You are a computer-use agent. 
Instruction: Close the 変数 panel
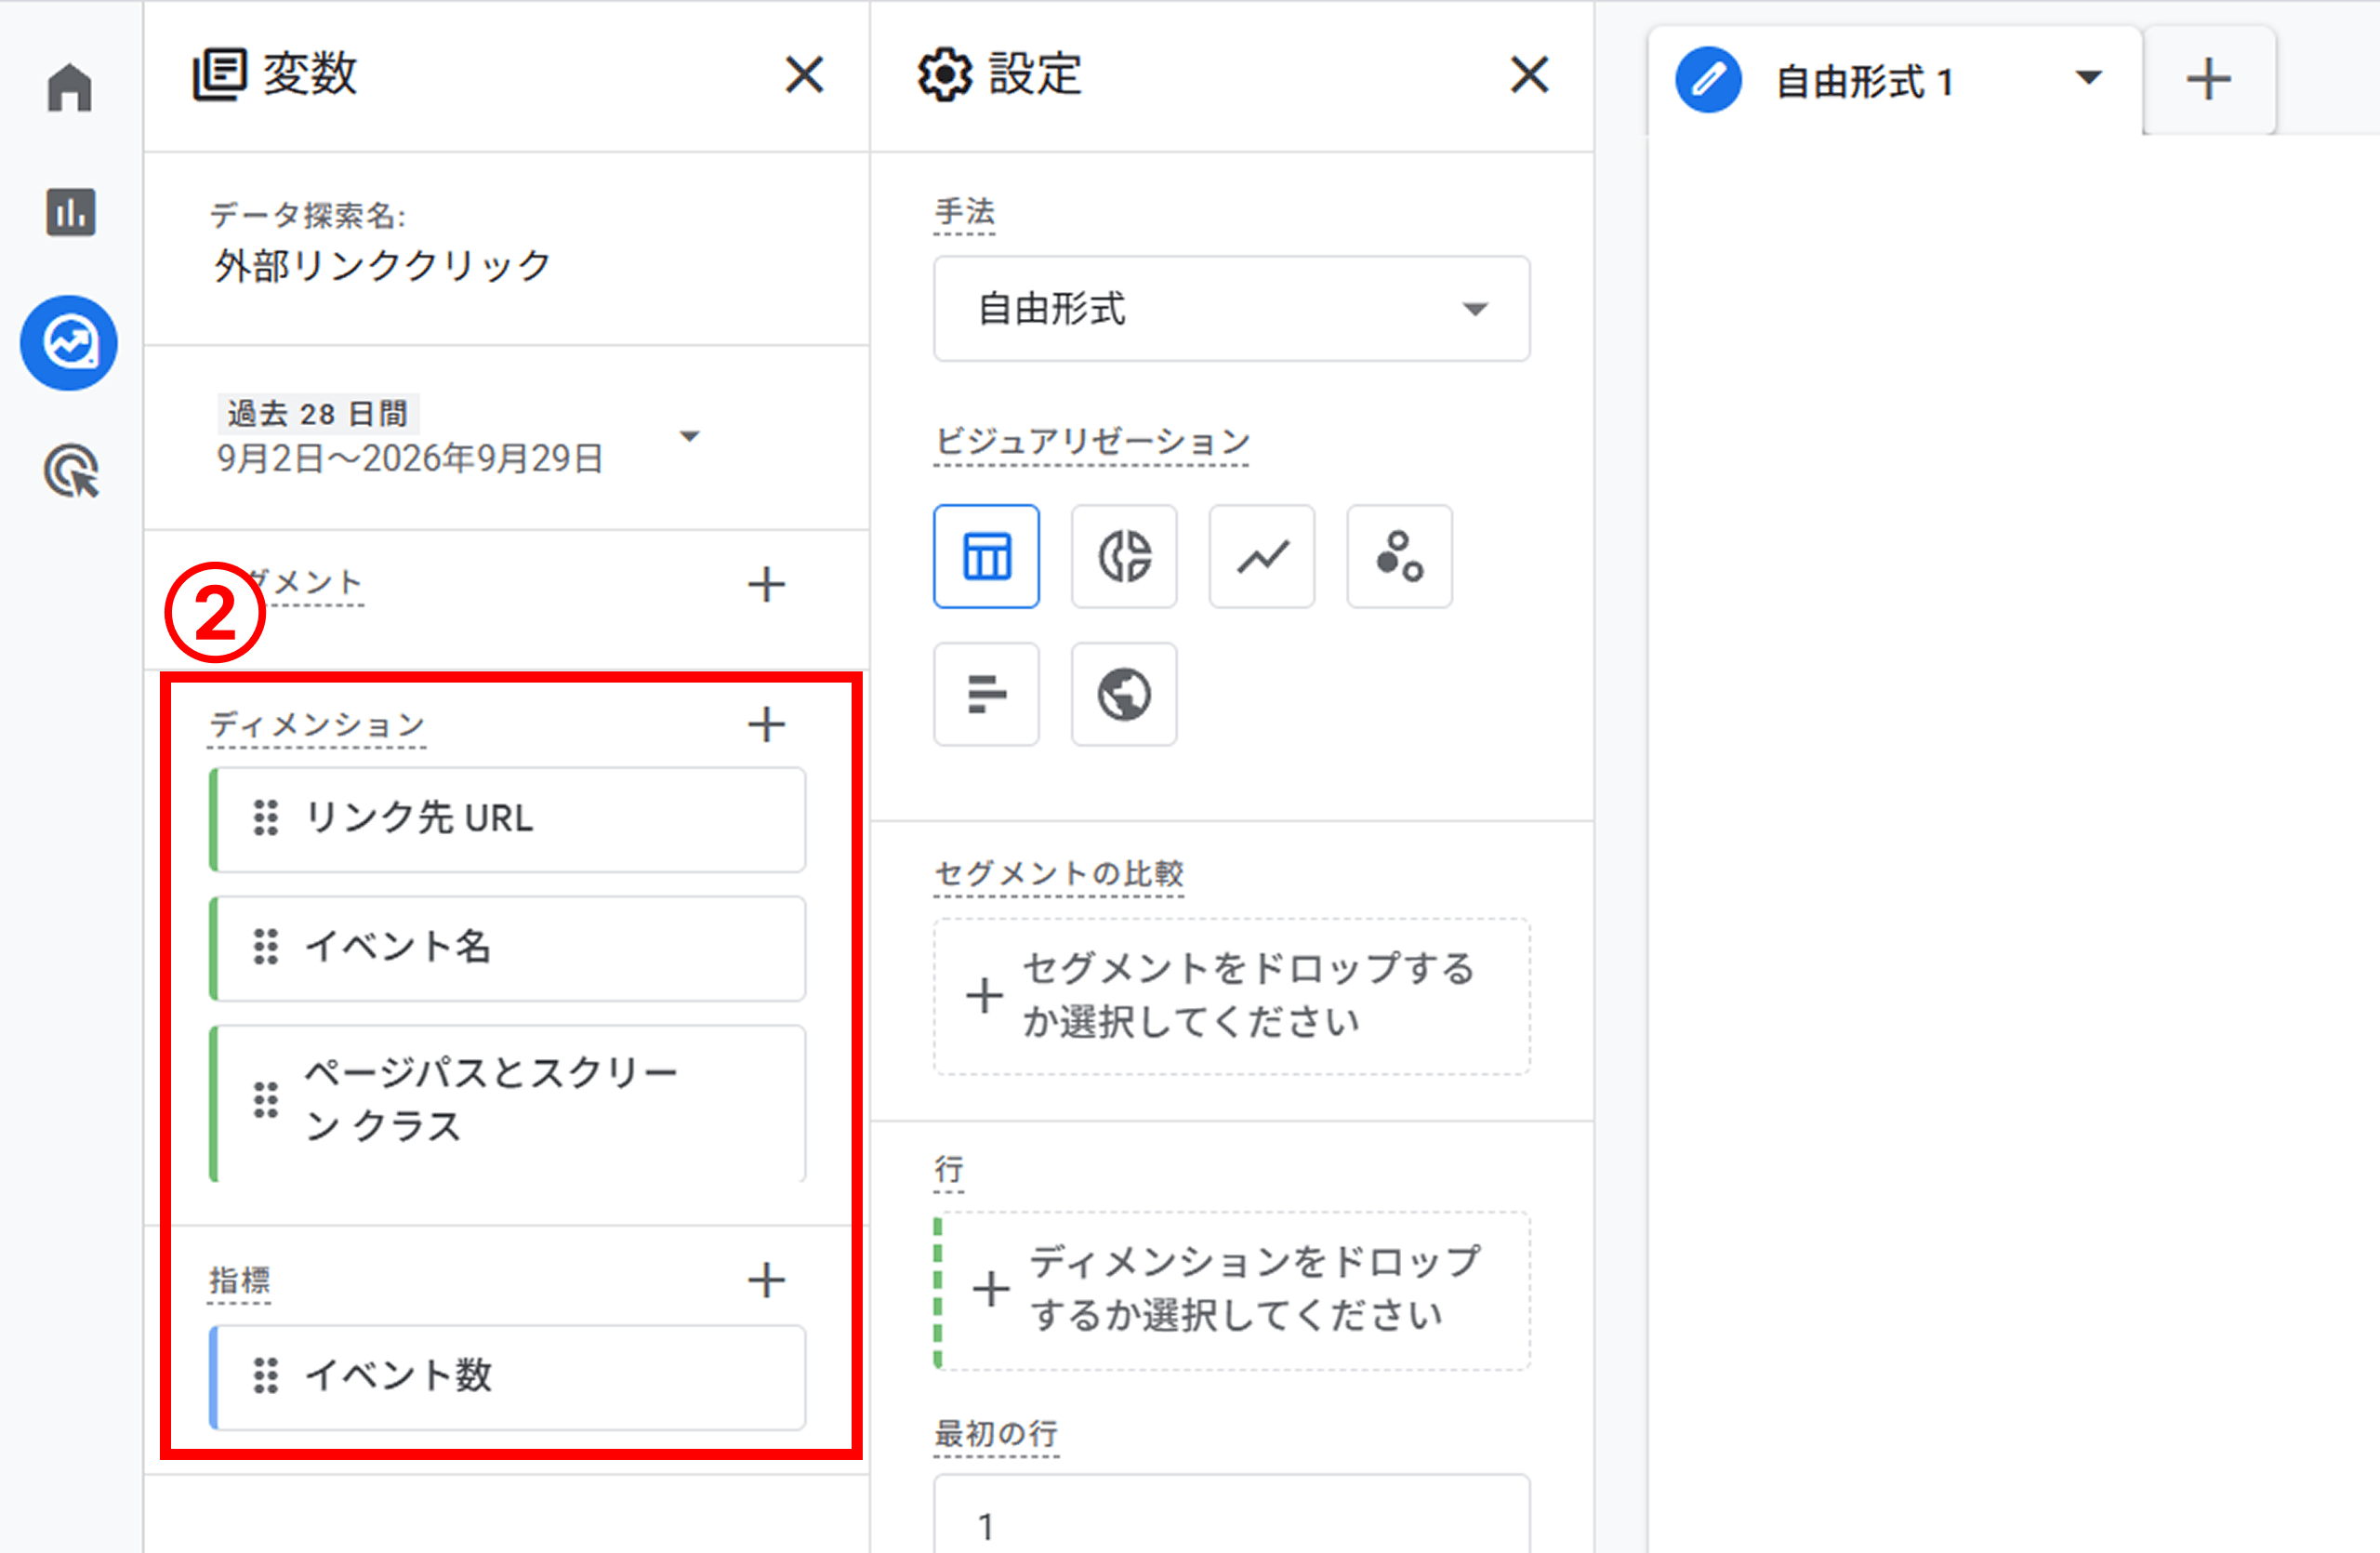click(x=804, y=75)
